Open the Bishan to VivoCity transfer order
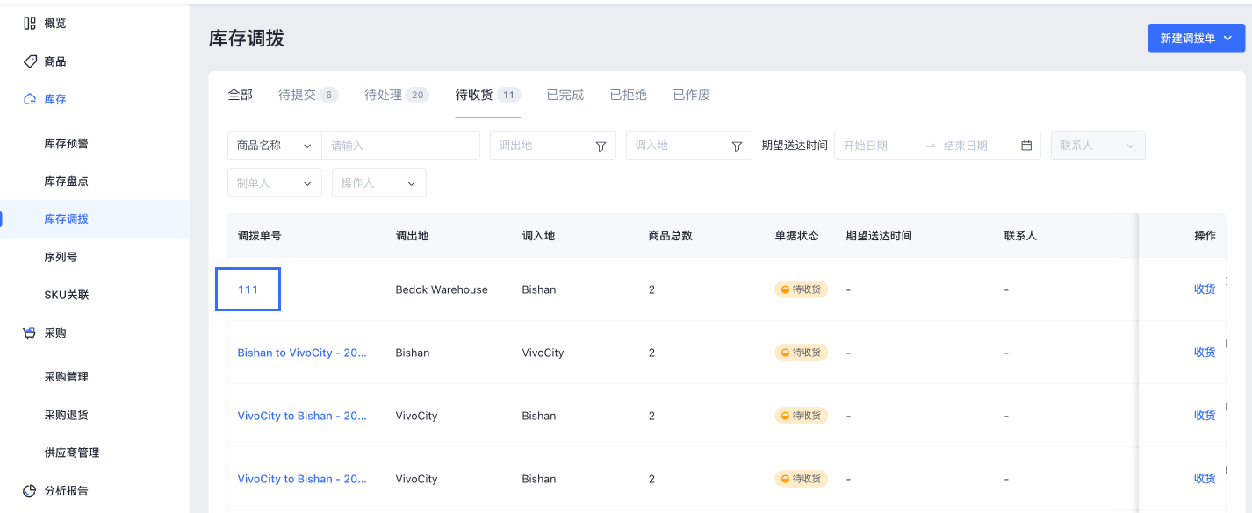The width and height of the screenshot is (1252, 513). pos(302,353)
